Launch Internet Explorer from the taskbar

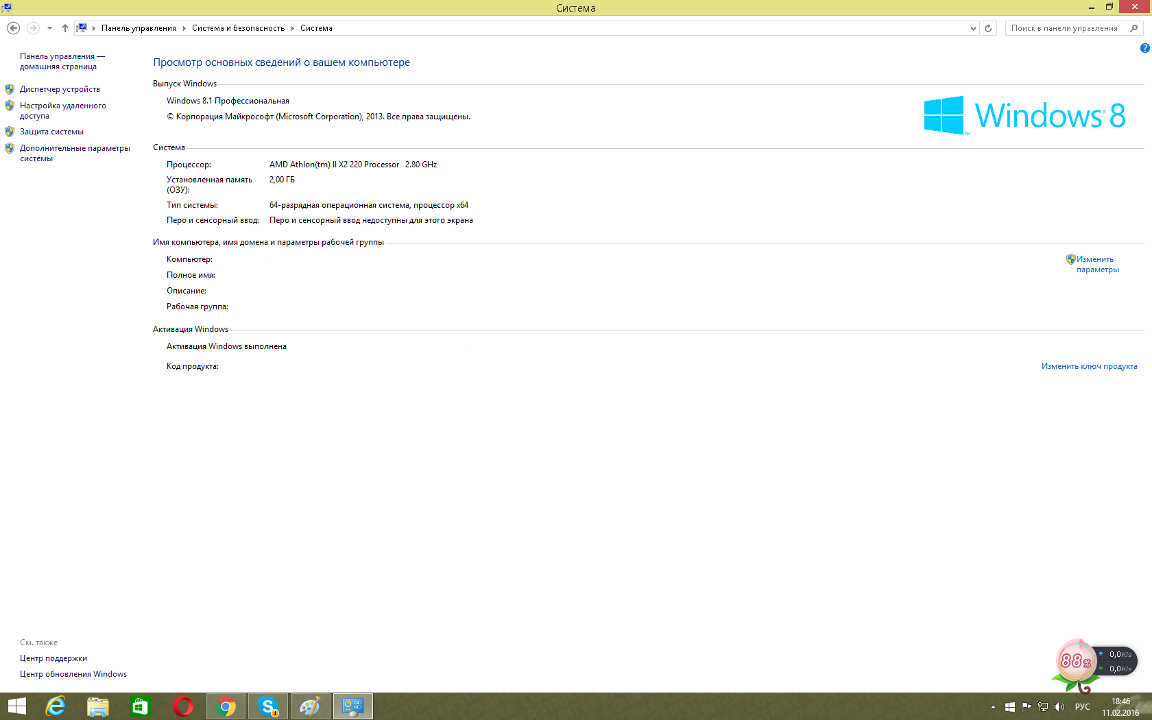click(x=55, y=706)
